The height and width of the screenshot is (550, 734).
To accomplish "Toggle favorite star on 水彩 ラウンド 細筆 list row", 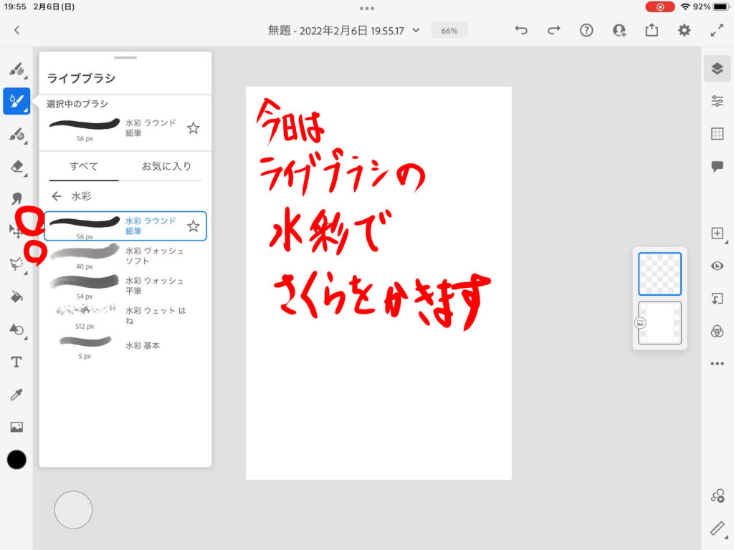I will pyautogui.click(x=193, y=226).
